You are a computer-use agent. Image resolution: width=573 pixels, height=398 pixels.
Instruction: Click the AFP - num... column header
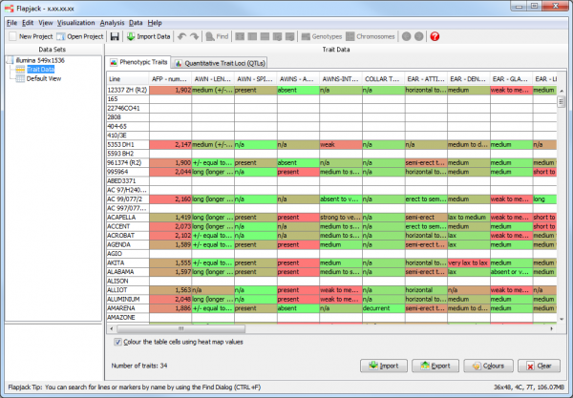[x=170, y=79]
